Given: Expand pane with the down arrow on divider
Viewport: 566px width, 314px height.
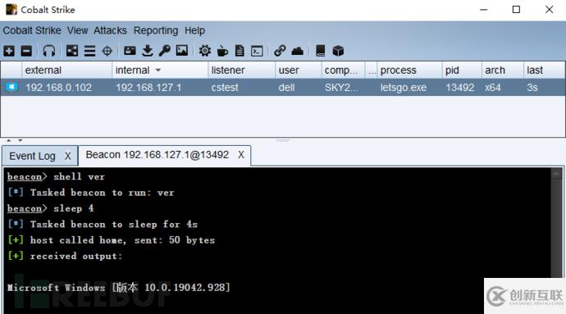Looking at the screenshot, I should (21, 140).
